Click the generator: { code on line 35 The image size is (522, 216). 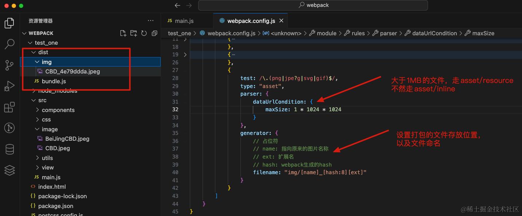259,133
